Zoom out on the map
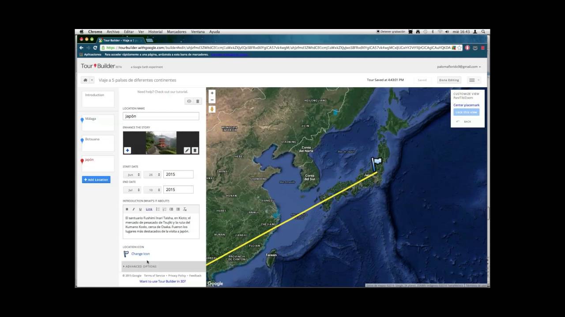 pos(212,100)
